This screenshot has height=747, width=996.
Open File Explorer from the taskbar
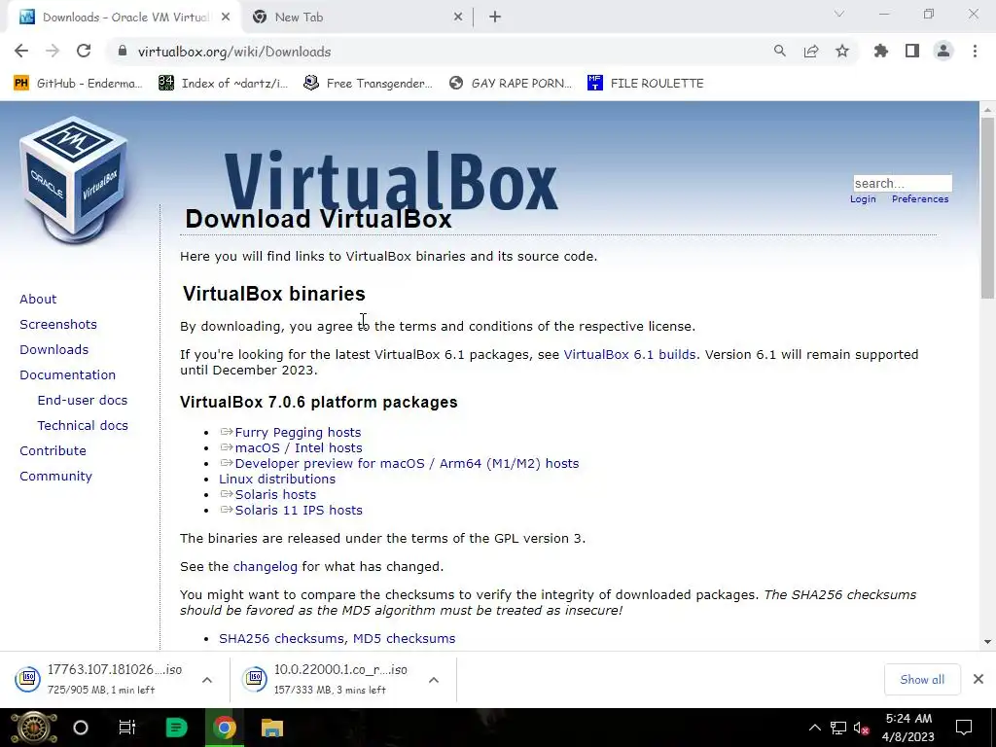(x=272, y=728)
